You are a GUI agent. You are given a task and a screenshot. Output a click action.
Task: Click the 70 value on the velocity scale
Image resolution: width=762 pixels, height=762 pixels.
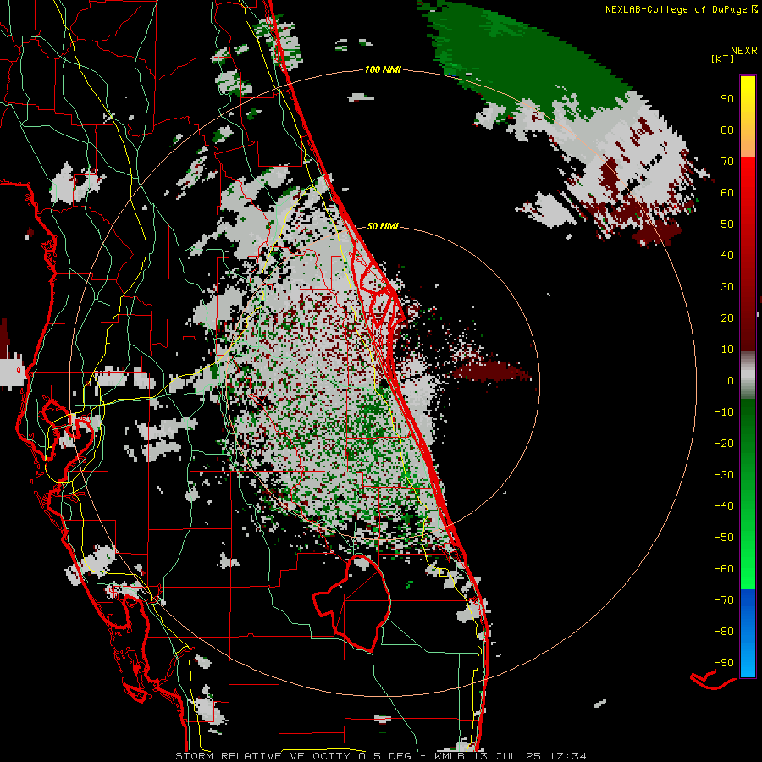[727, 162]
